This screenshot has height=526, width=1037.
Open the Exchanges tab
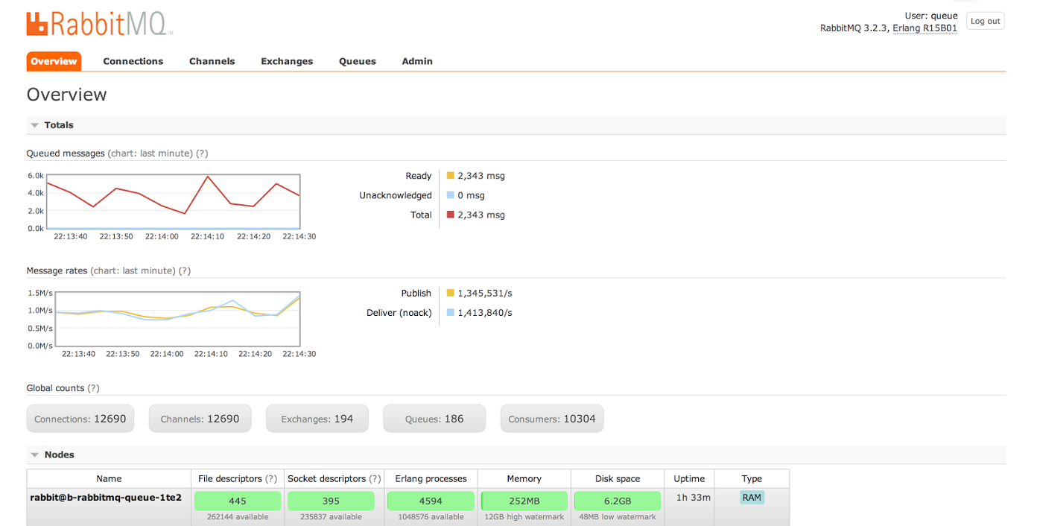[x=287, y=61]
